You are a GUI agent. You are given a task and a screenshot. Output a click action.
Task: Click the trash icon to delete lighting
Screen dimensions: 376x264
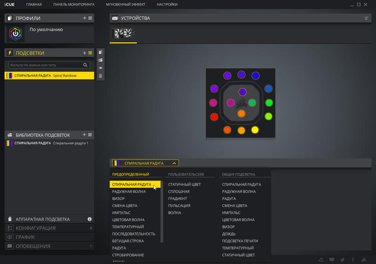click(x=101, y=76)
